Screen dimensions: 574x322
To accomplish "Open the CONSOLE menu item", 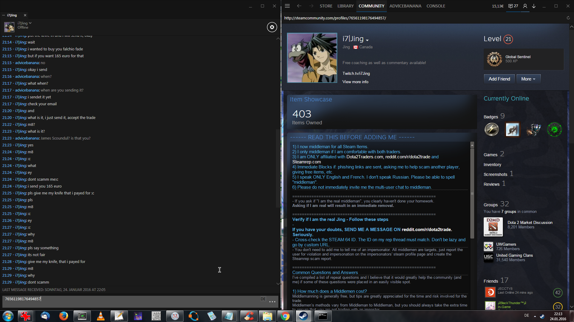I will (x=436, y=6).
